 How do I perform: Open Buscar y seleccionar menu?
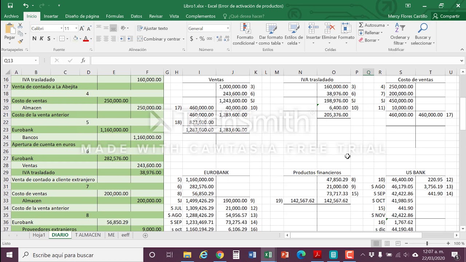(x=423, y=35)
